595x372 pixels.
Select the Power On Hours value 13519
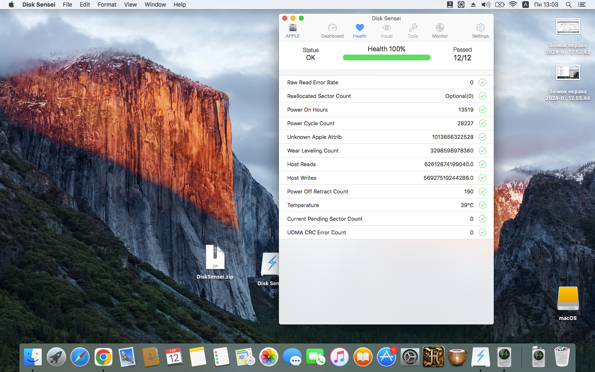pyautogui.click(x=466, y=110)
